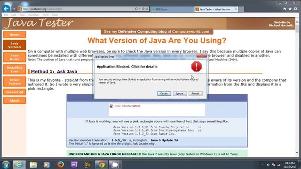
Task: Open the Defensive Computing blog banner link
Action: 157,31
